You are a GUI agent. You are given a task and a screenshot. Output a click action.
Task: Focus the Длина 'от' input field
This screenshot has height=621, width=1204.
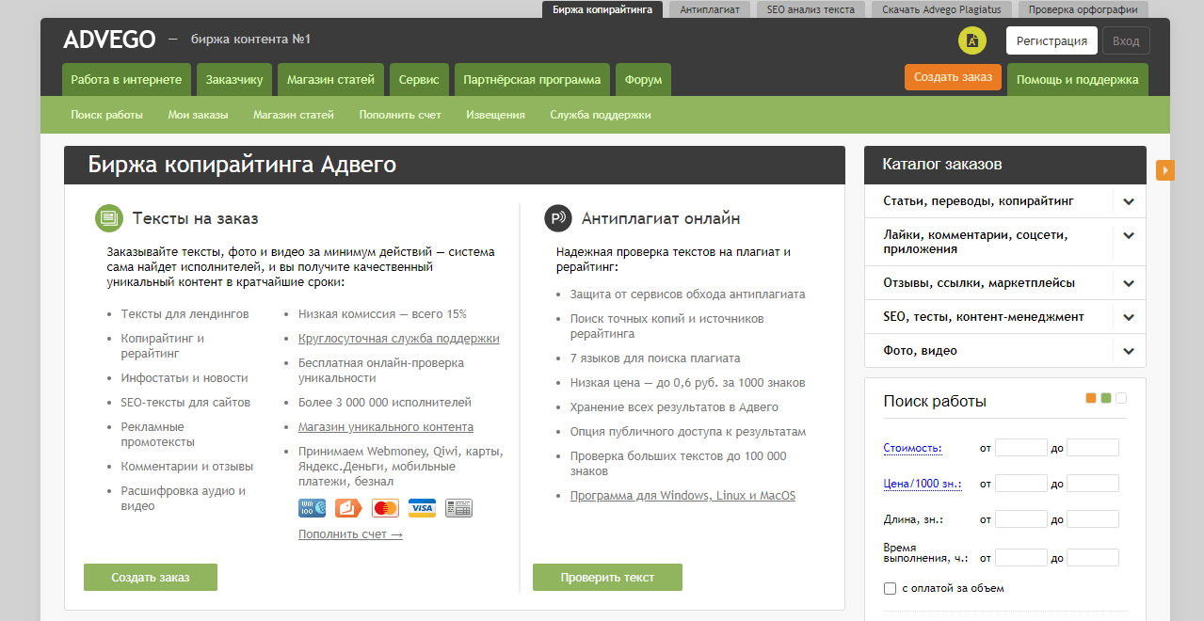coord(1021,519)
